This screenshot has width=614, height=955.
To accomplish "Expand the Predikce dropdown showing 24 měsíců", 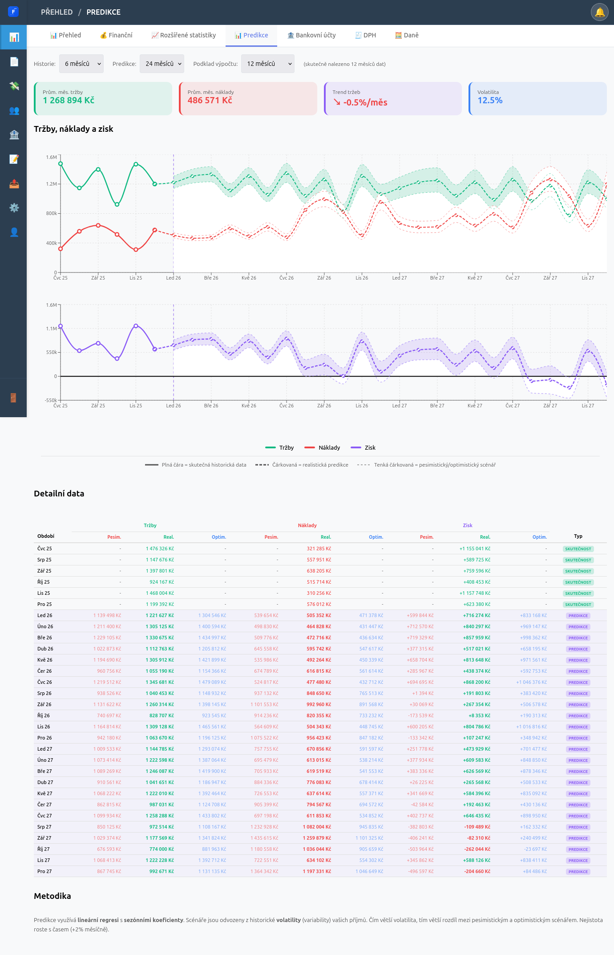I will [x=162, y=64].
